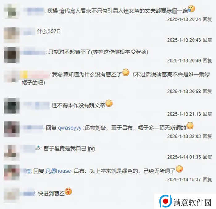
Task: Open the 凡愚house username link
Action: click(58, 171)
